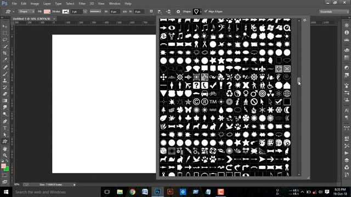This screenshot has width=351, height=197.
Task: Pick the TM trademark shape
Action: [213, 102]
